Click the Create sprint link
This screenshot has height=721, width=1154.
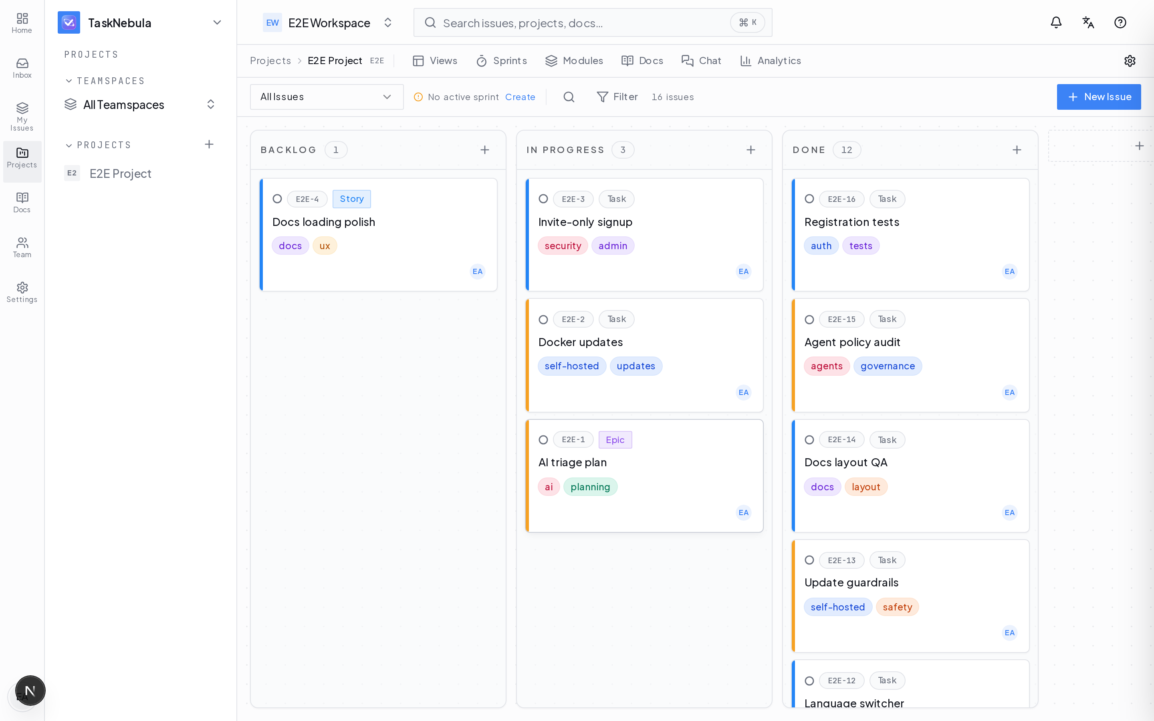(x=520, y=97)
